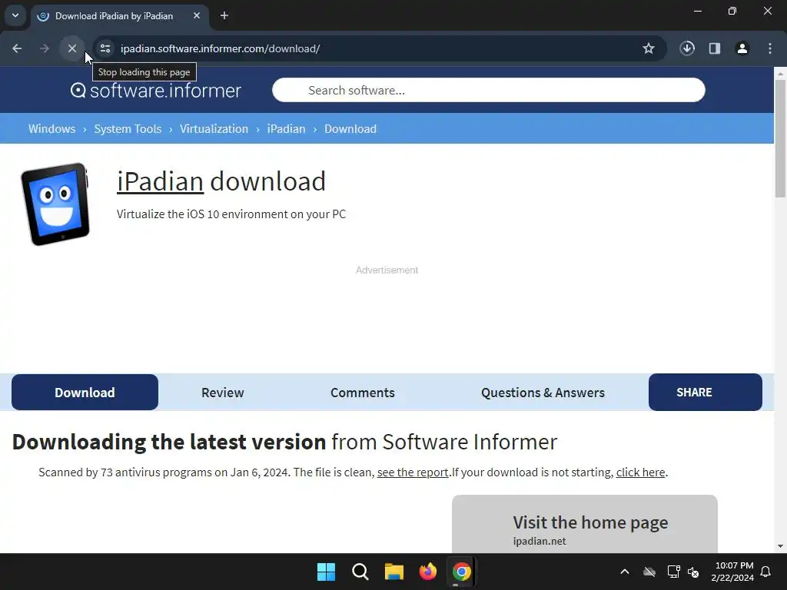This screenshot has width=787, height=590.
Task: Open the Windows Start menu
Action: 326,572
